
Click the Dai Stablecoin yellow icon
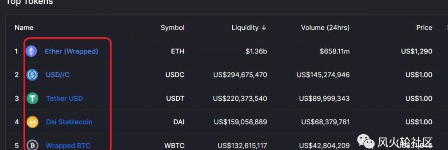(x=32, y=122)
